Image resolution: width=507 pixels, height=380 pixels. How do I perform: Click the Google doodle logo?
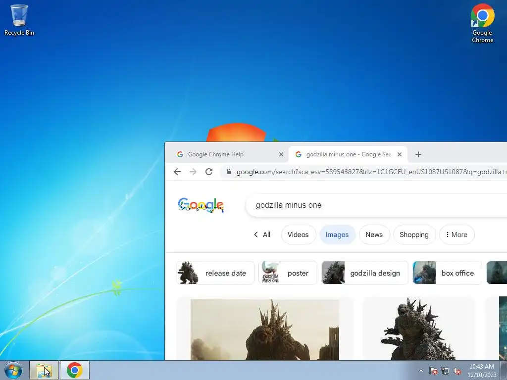(201, 205)
